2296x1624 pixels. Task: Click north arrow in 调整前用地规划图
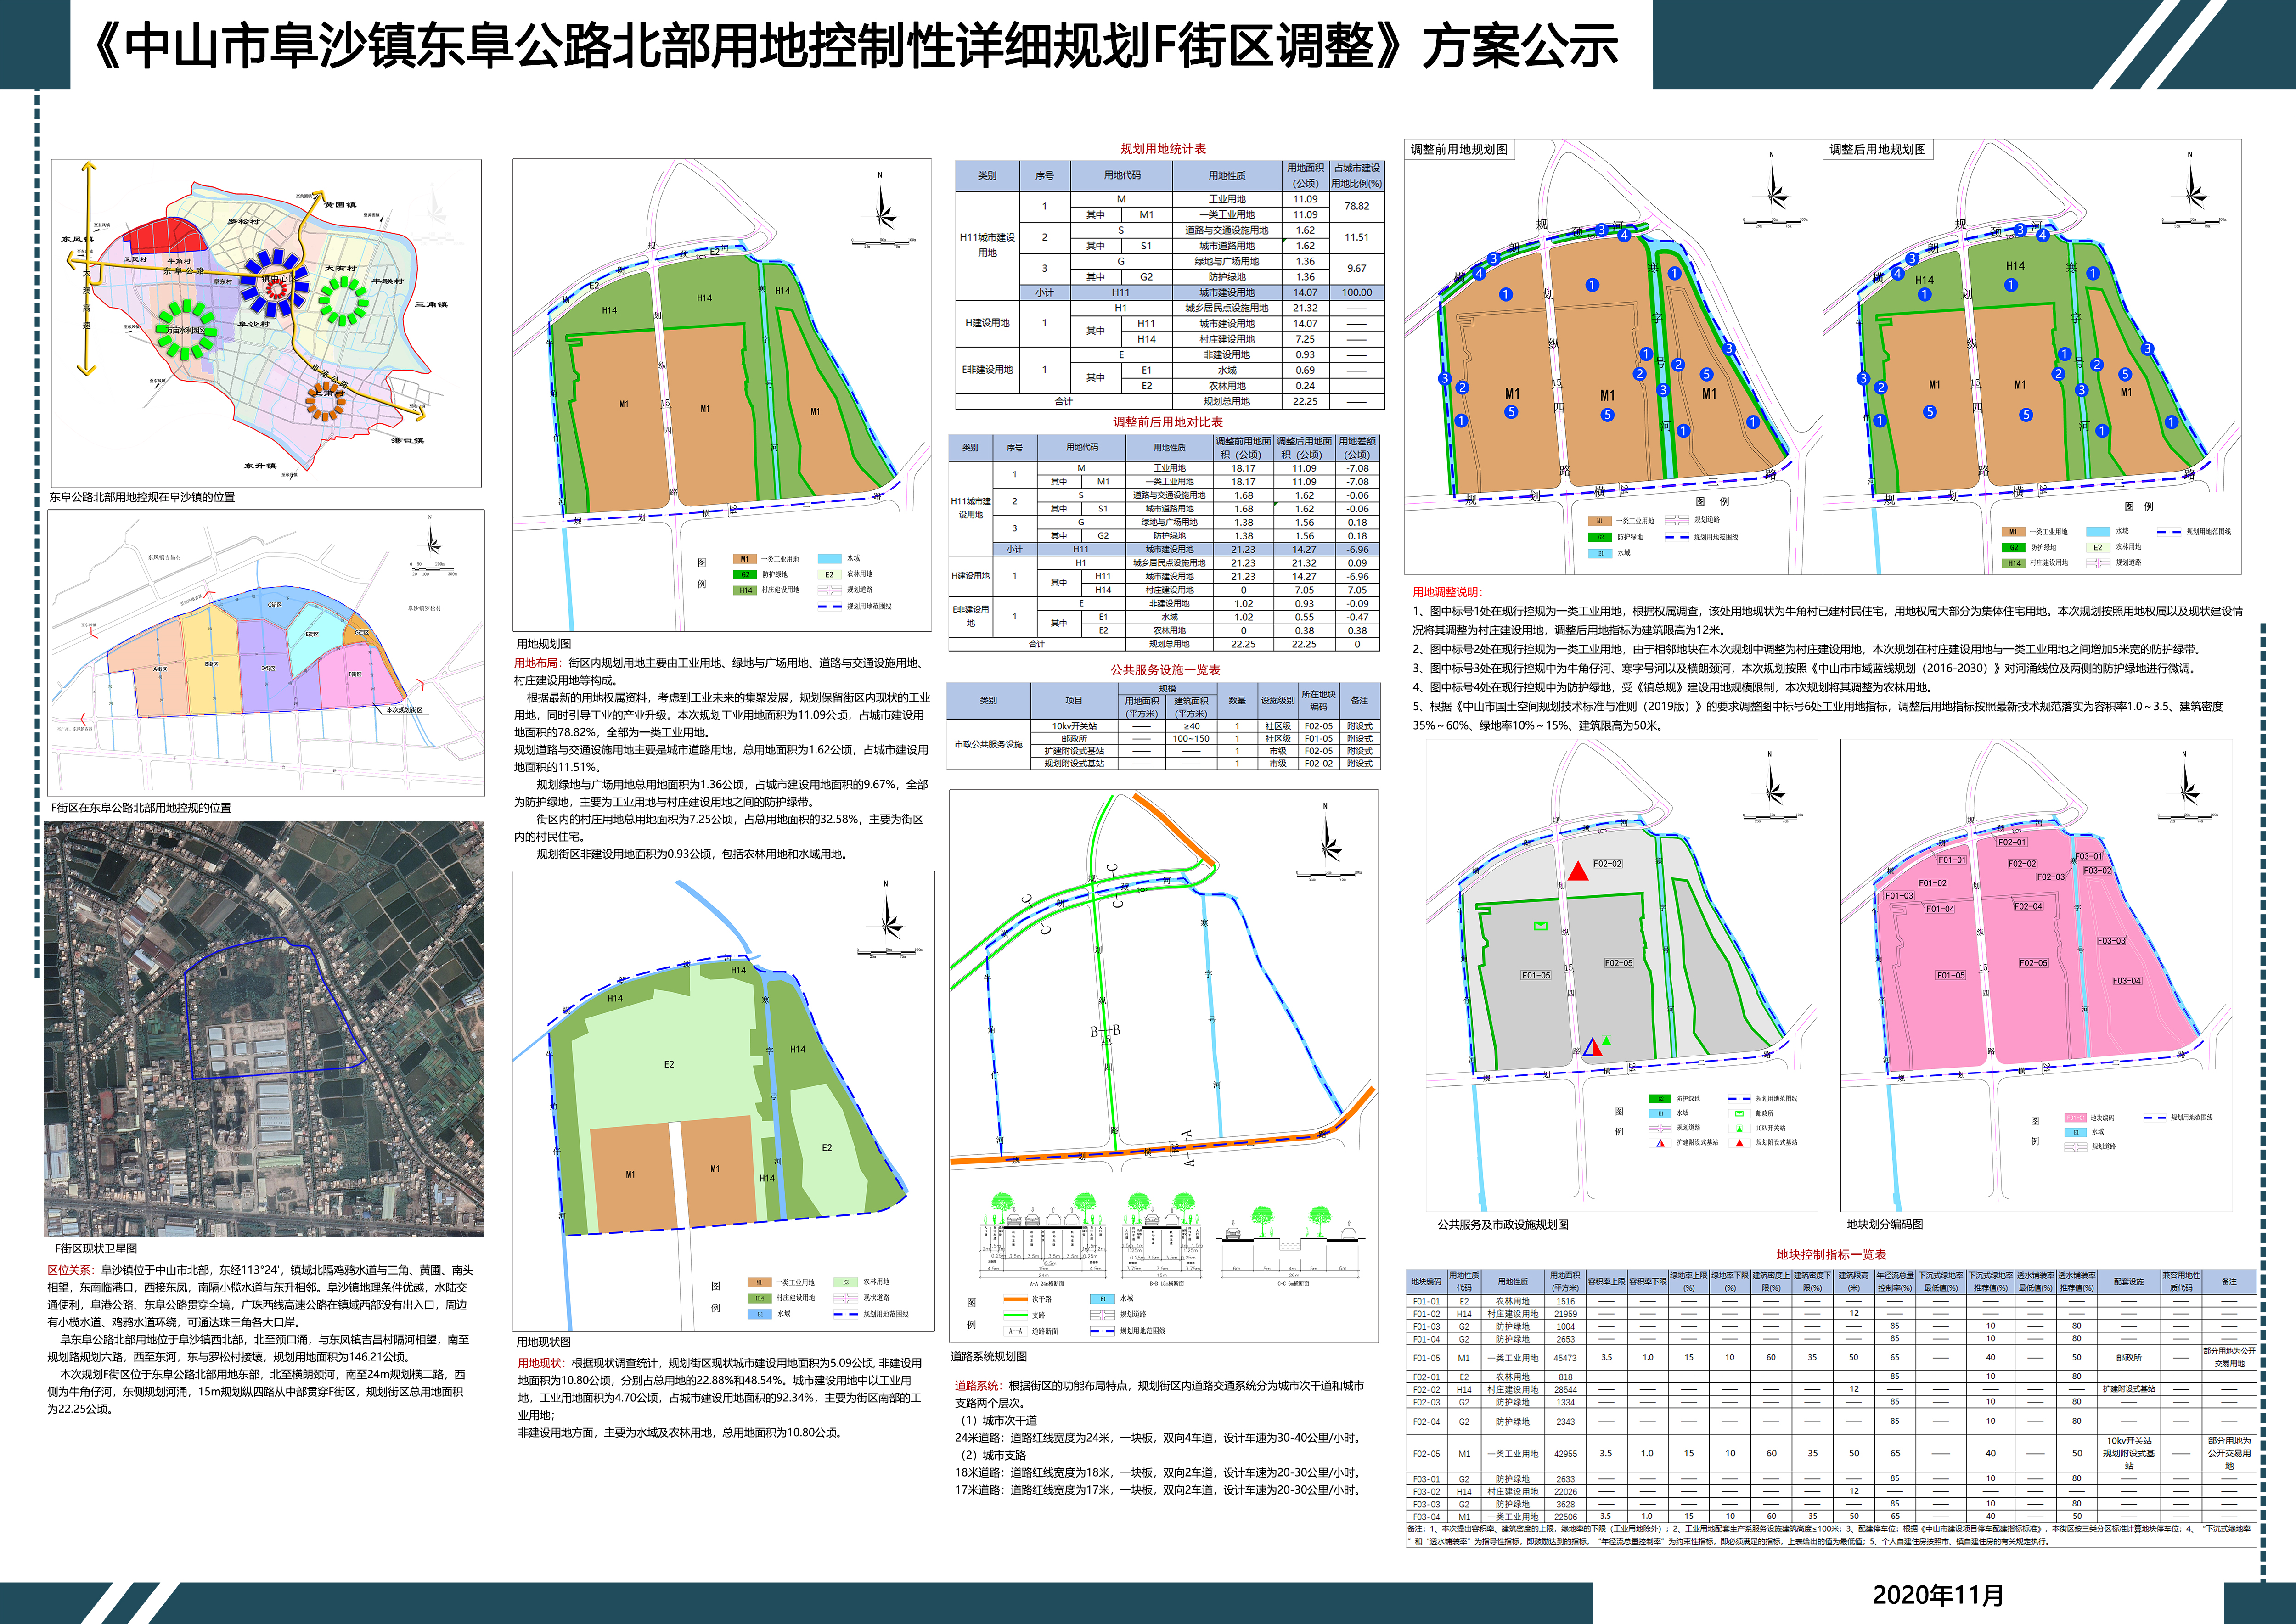click(1773, 182)
